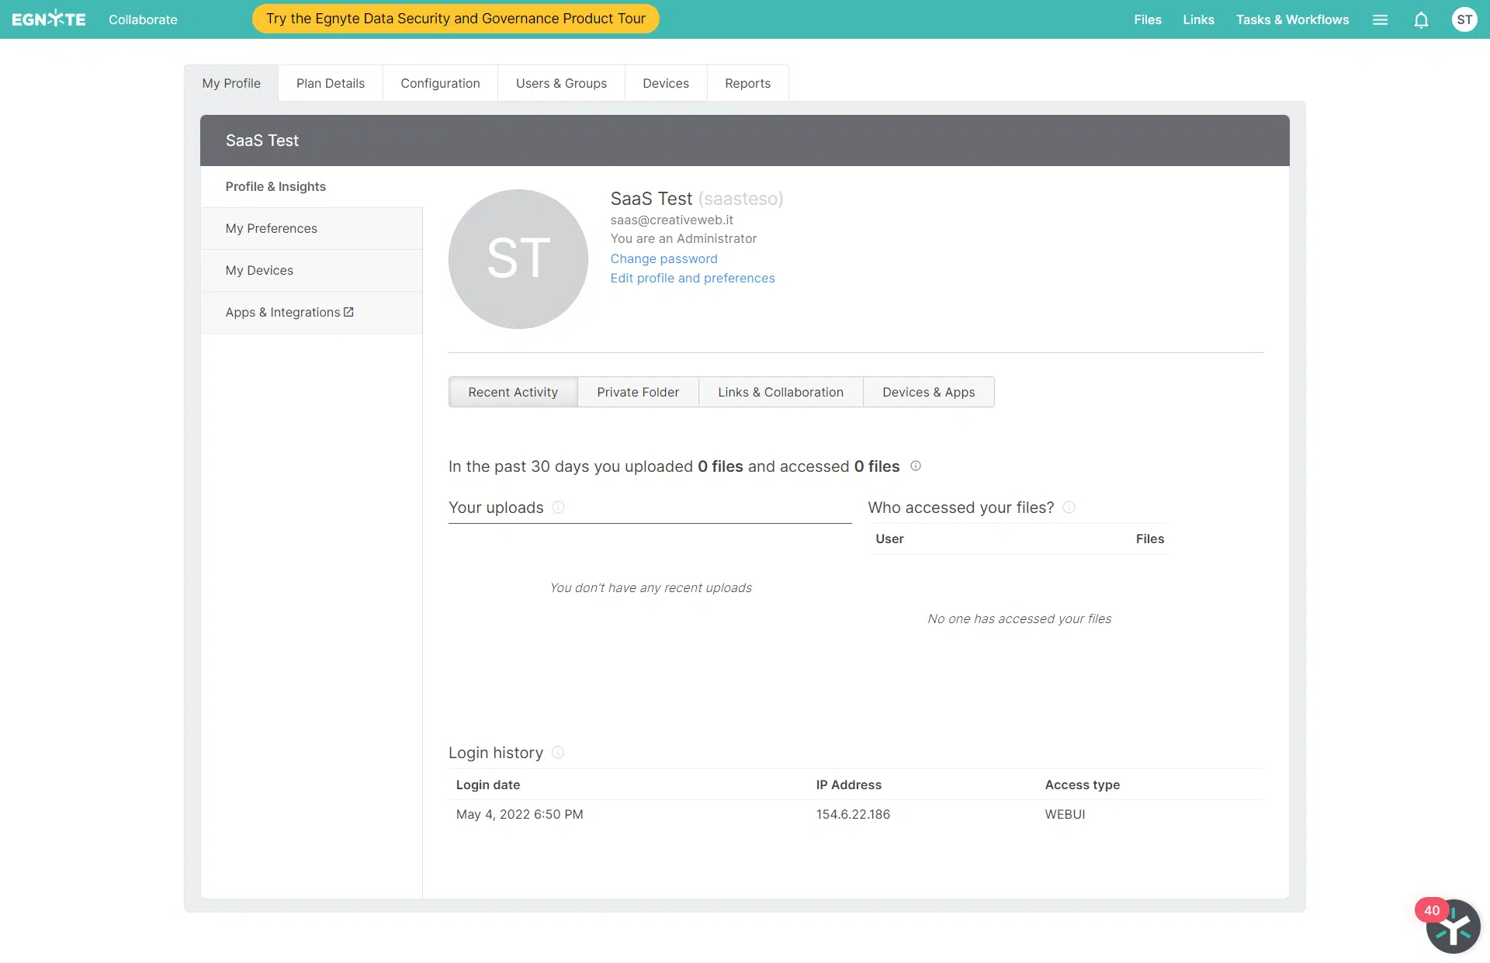Switch to the Plan Details tab

coord(331,83)
